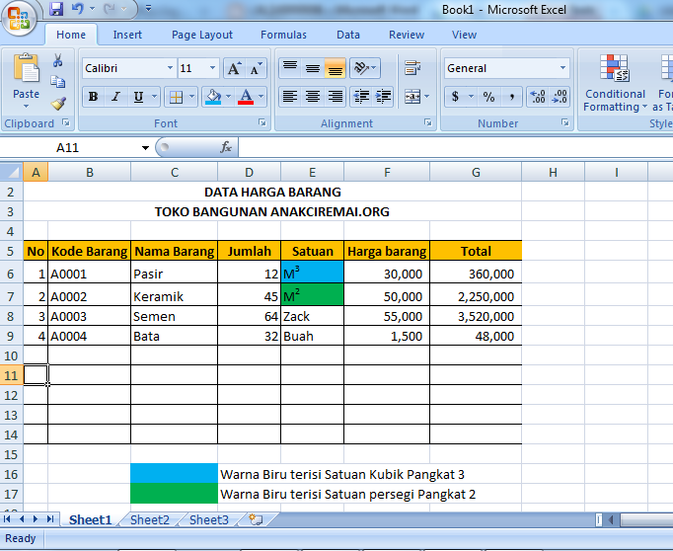The image size is (673, 551).
Task: Select row 8 header
Action: (x=11, y=317)
